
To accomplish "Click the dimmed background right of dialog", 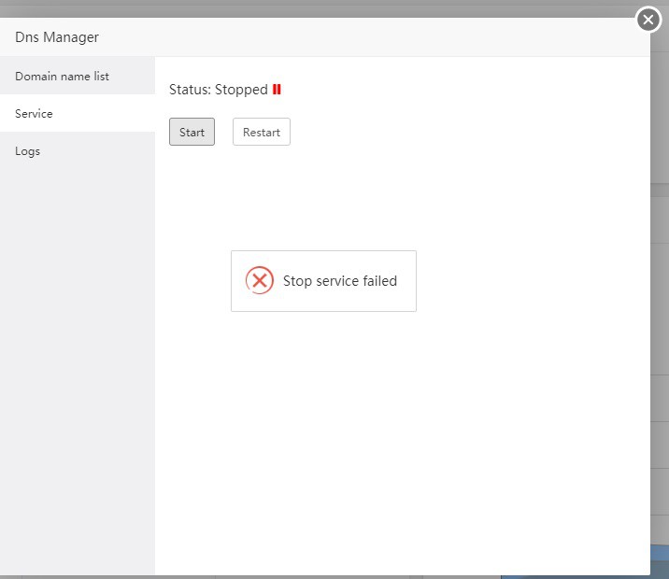I will coord(660,280).
